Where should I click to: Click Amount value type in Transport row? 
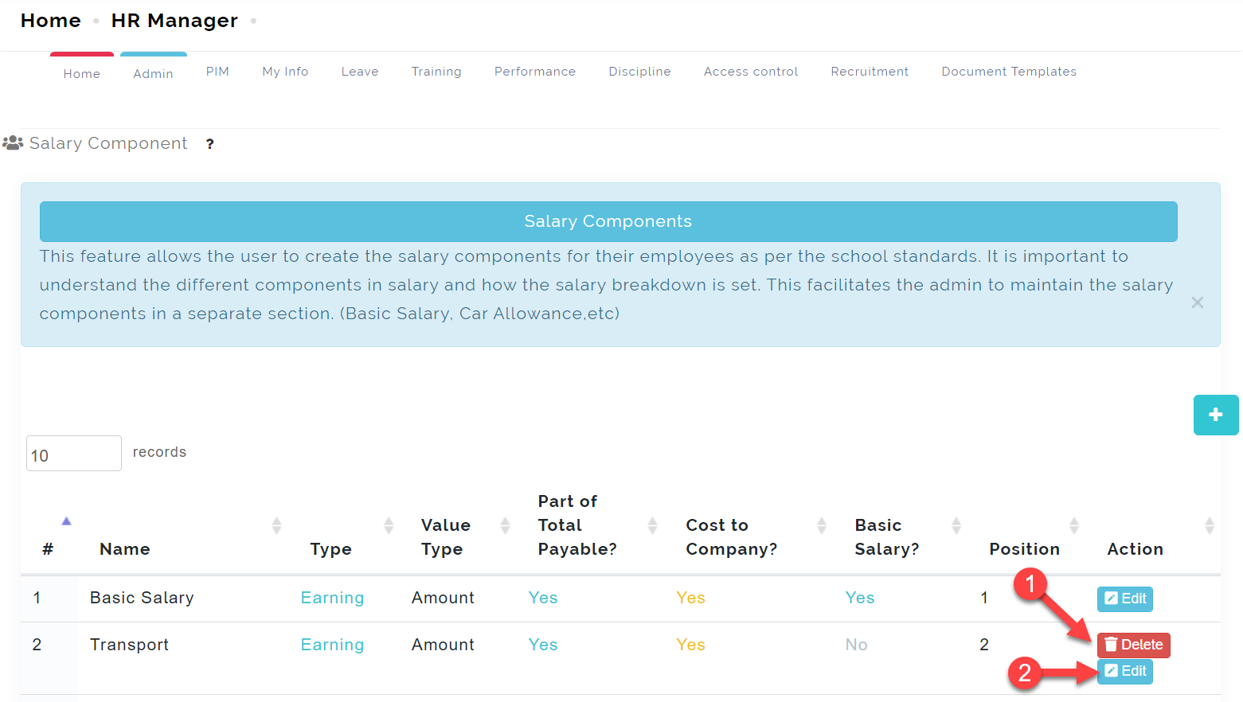click(443, 645)
